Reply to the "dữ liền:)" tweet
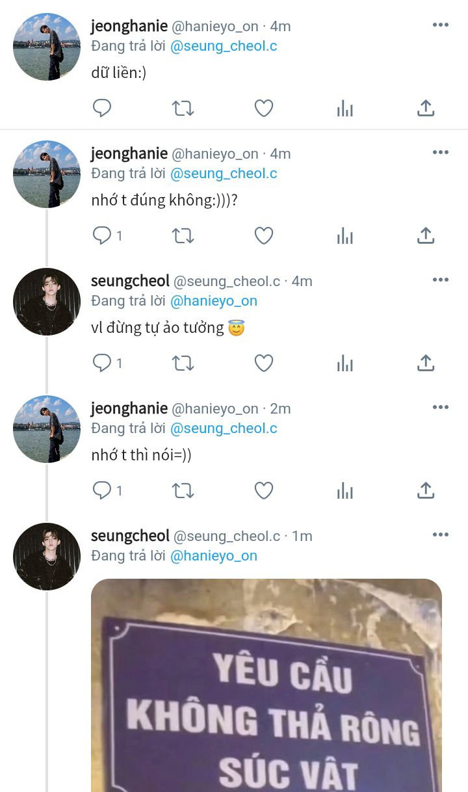 coord(102,108)
